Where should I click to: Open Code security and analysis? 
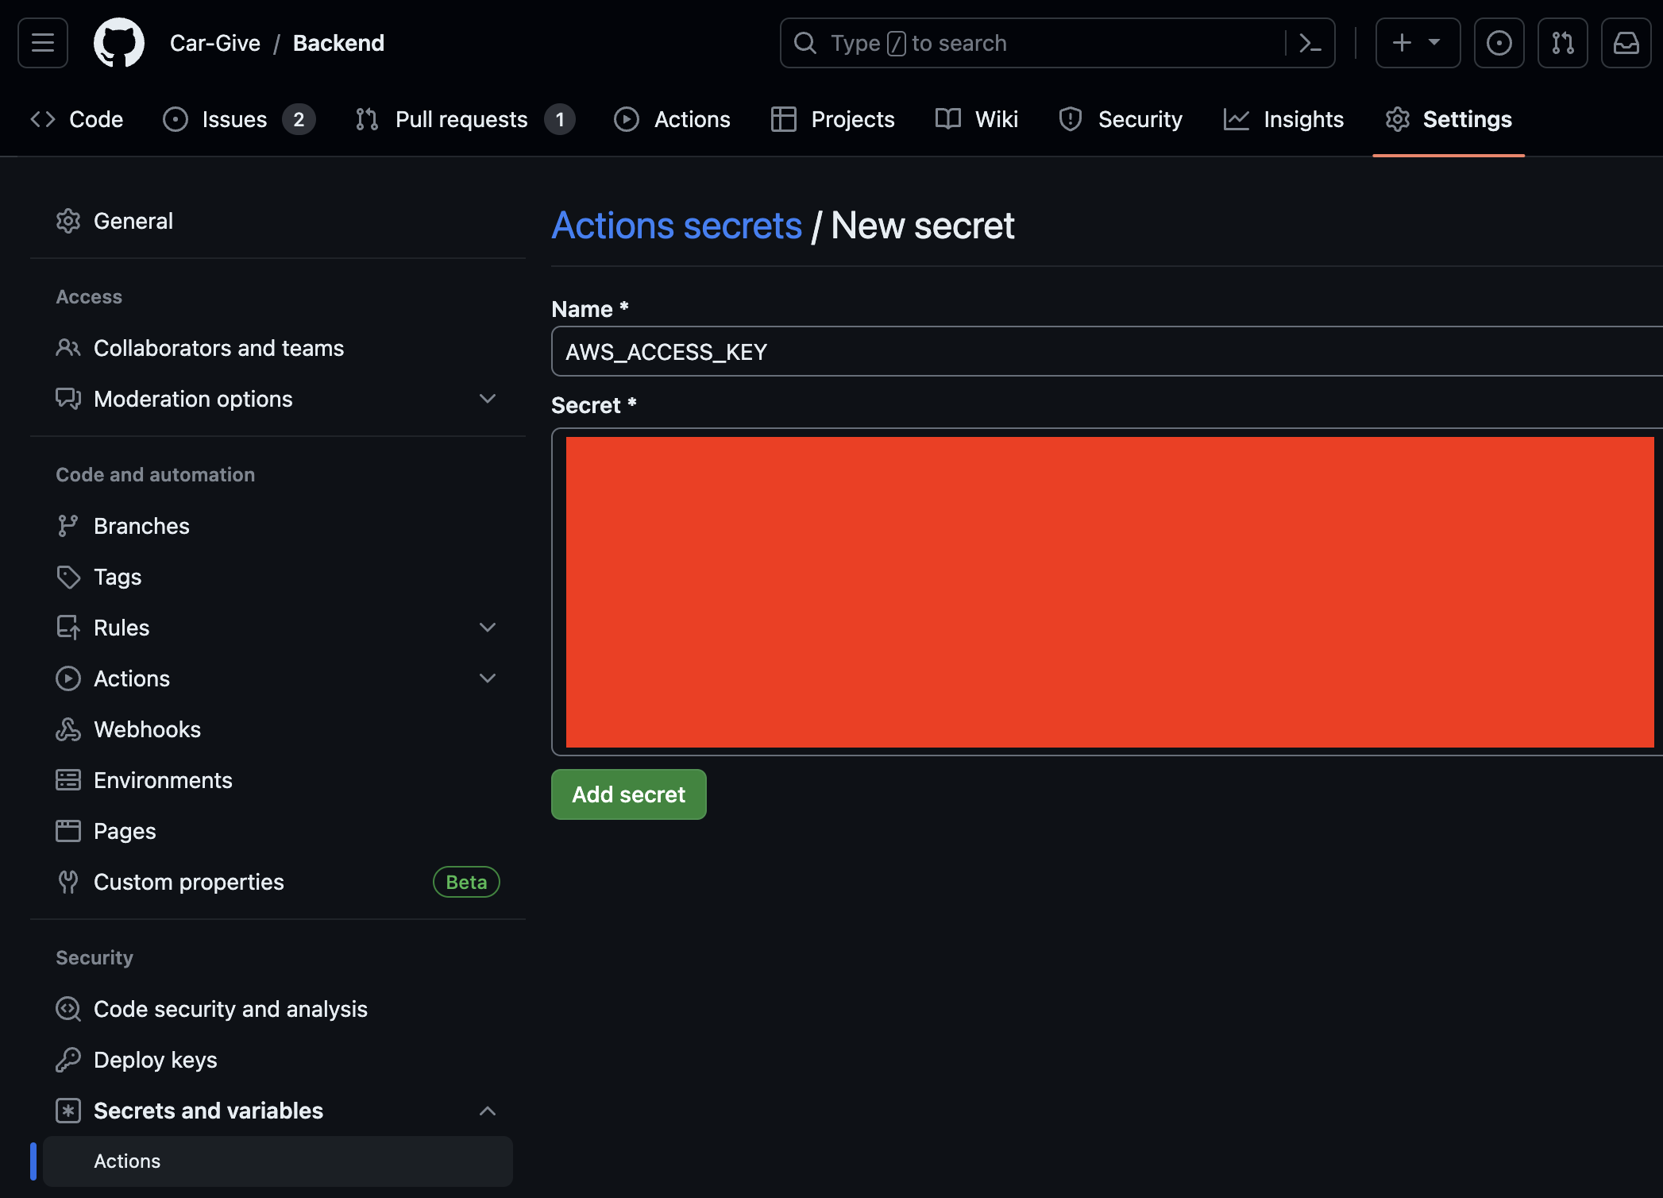tap(278, 1009)
